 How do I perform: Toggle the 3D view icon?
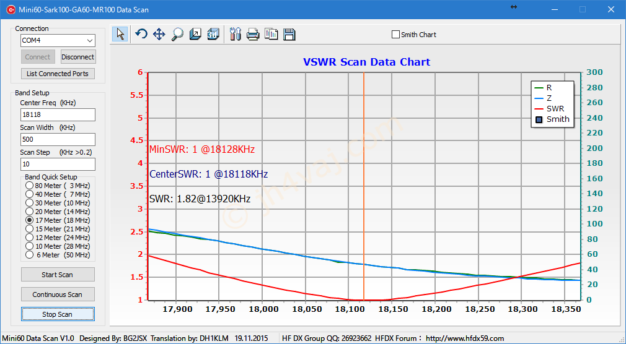213,34
